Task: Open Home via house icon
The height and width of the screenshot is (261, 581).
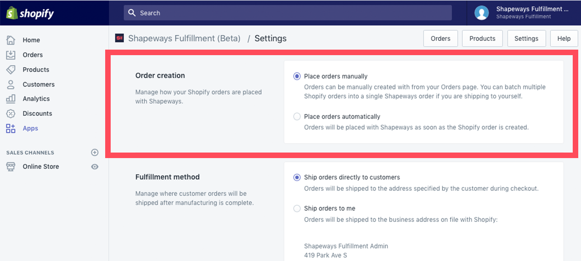Action: 11,40
